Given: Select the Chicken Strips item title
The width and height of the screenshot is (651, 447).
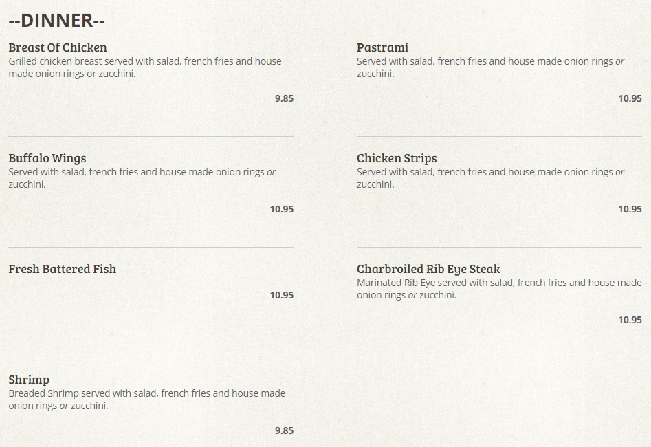Looking at the screenshot, I should 397,158.
